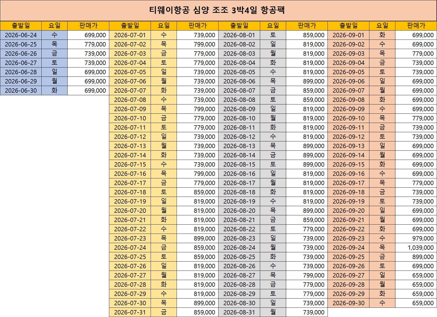Select date cell 2026-08-01
437x317 pixels.
(x=239, y=35)
